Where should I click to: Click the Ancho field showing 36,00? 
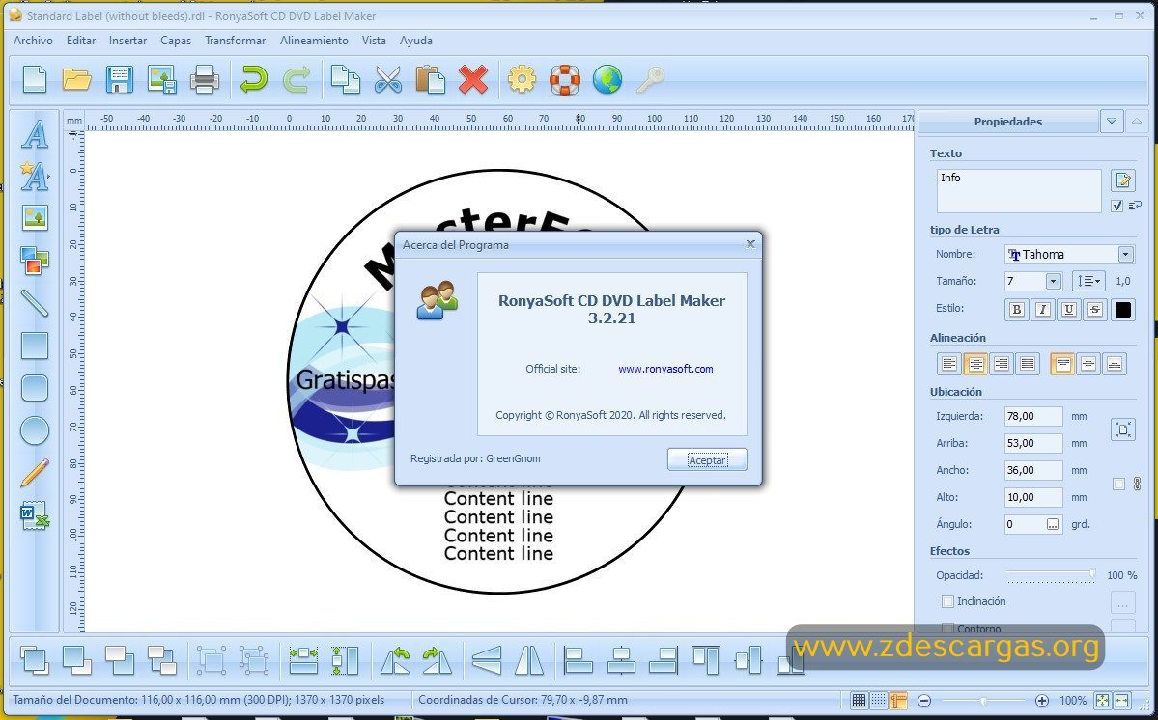tap(1033, 470)
